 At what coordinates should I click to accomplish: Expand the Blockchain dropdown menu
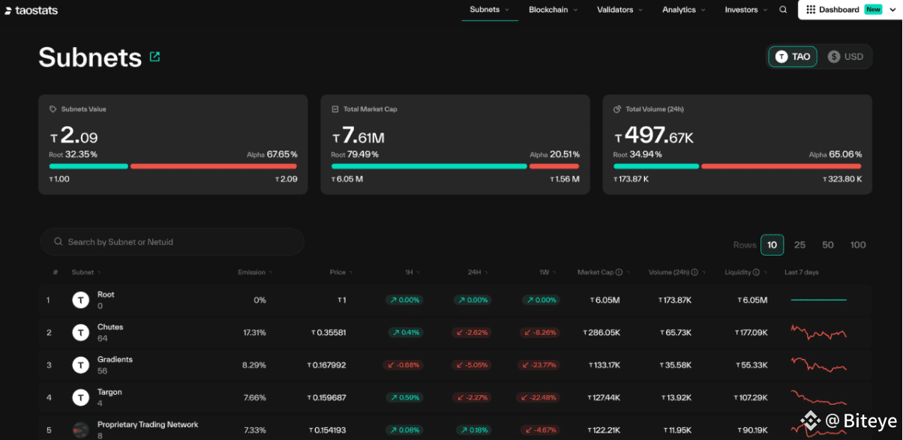tap(553, 10)
